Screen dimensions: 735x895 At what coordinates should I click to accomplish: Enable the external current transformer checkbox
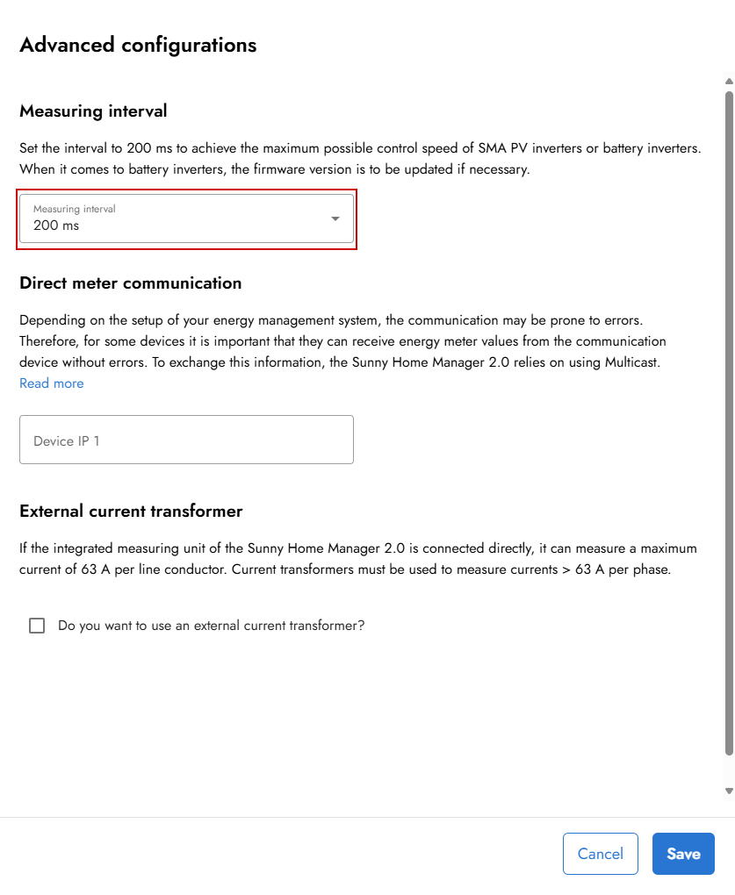37,626
